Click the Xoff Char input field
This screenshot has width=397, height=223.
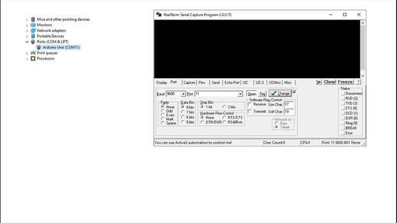pos(288,111)
